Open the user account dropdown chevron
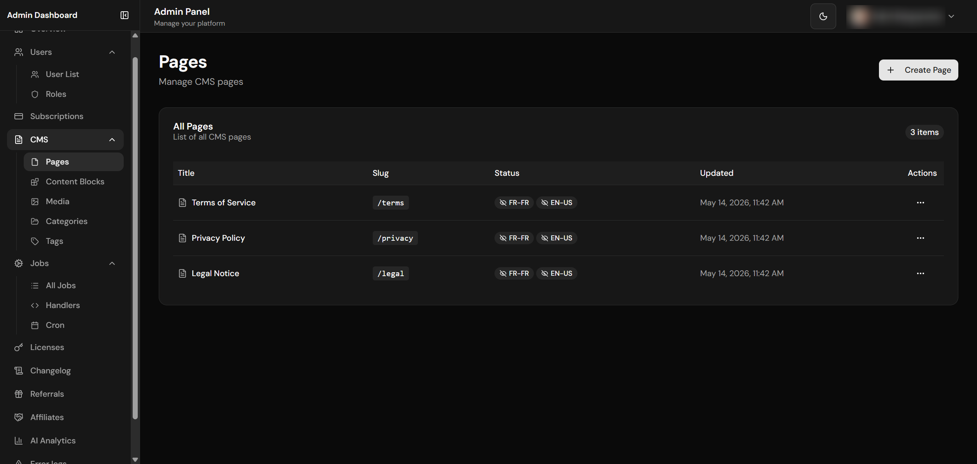977x464 pixels. pos(951,16)
